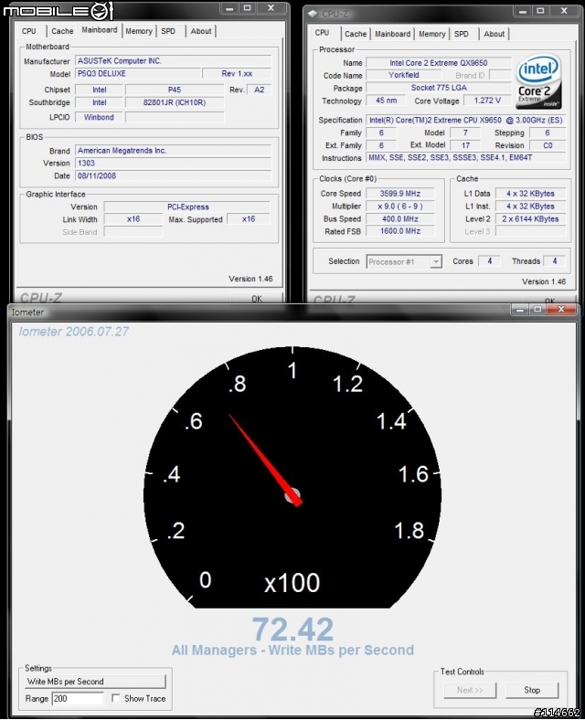
Task: Stop the Iometer test
Action: pyautogui.click(x=532, y=690)
